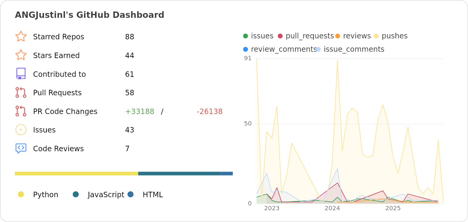The width and height of the screenshot is (468, 222).
Task: Select the Issues circle icon
Action: 21,129
